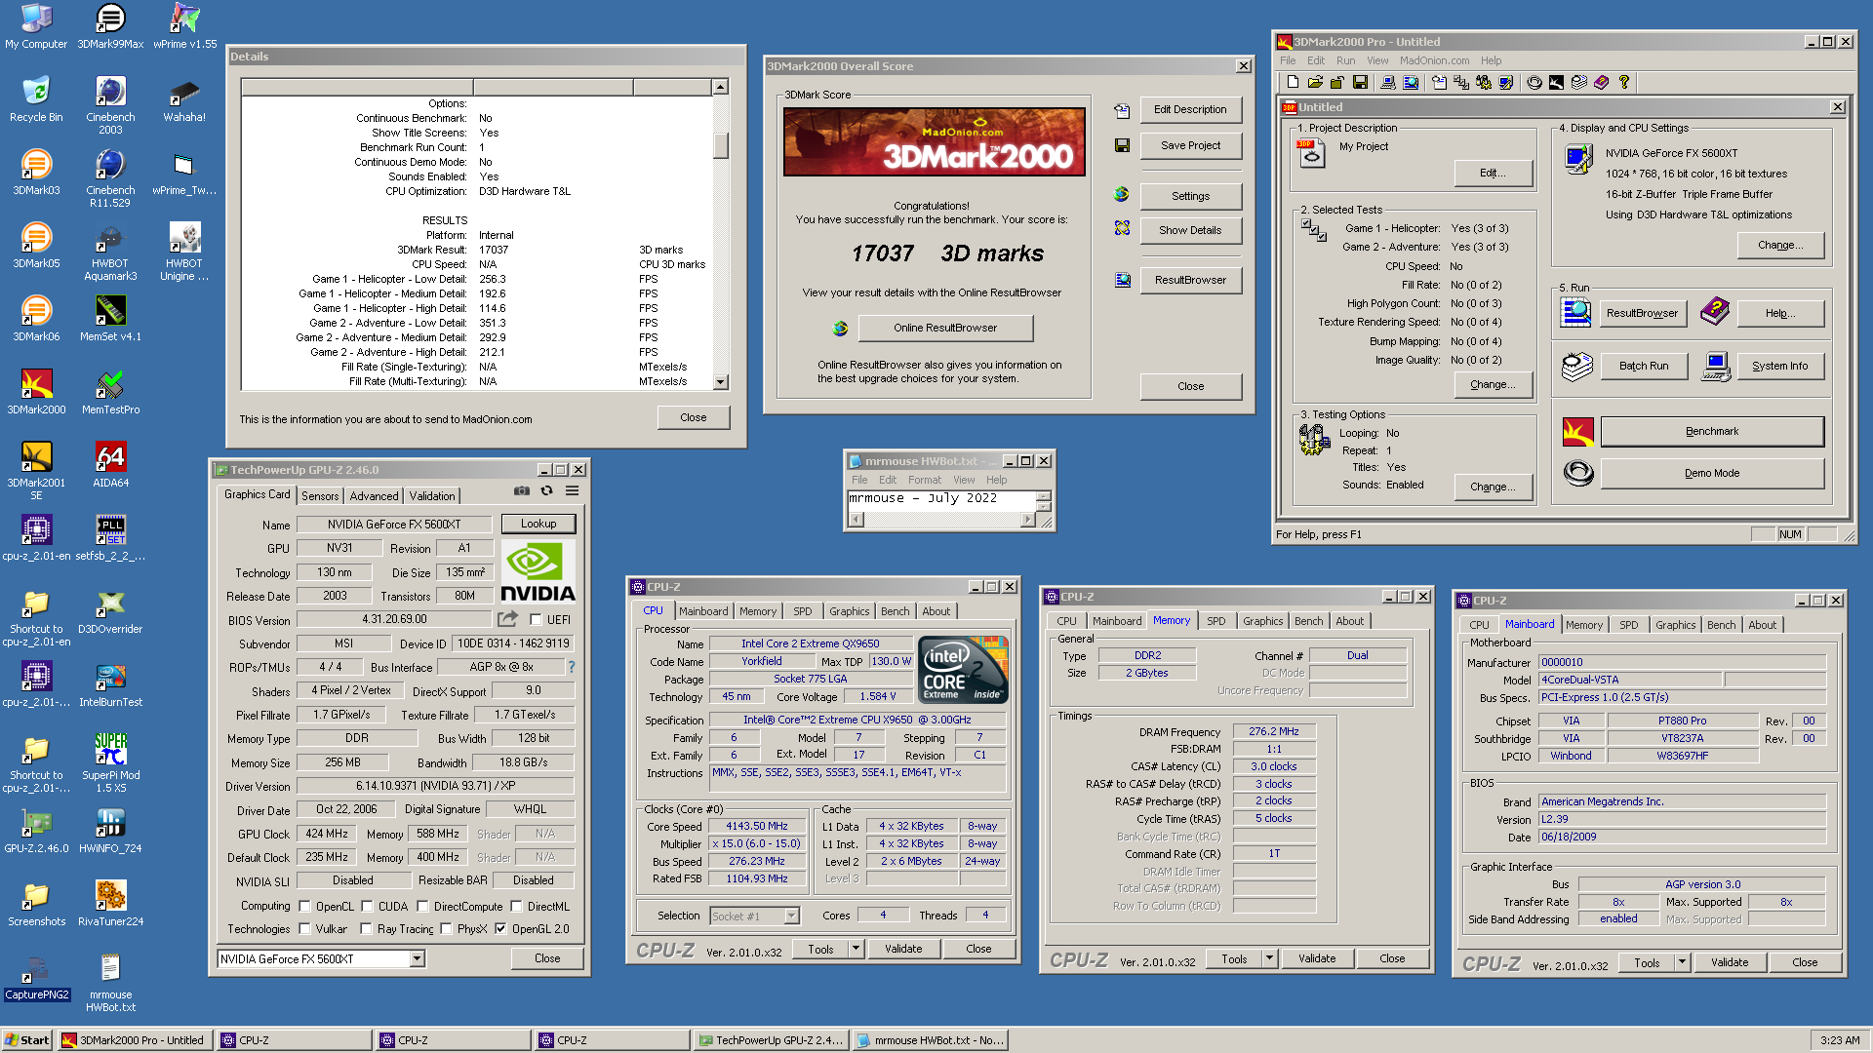Click Open Project folder icon in 3DMark2000 toolbar

[x=1315, y=83]
